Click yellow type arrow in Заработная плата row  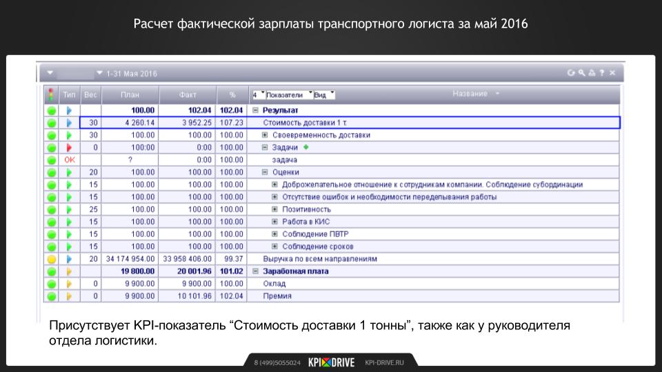(69, 271)
